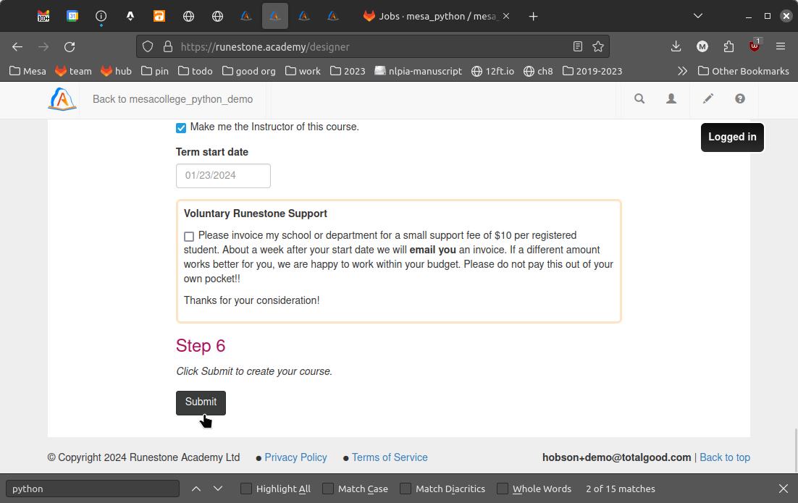Click the pencil edit icon in navbar
Screen dimensions: 798x503
[x=708, y=99]
